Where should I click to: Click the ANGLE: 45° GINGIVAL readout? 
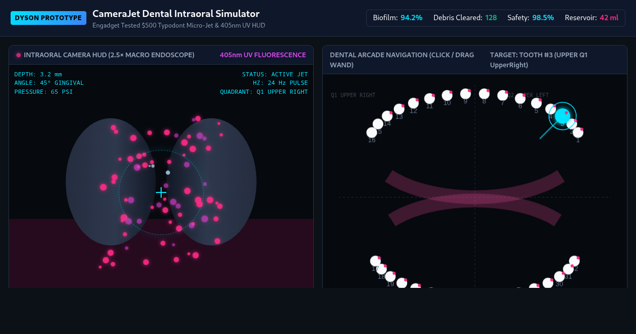click(x=49, y=83)
